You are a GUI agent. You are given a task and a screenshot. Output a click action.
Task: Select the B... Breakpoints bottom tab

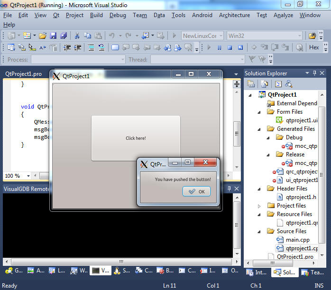pyautogui.click(x=165, y=271)
